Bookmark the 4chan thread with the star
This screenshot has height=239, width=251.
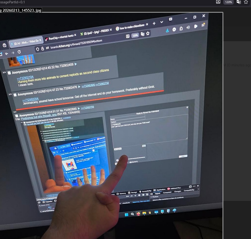pos(148,33)
